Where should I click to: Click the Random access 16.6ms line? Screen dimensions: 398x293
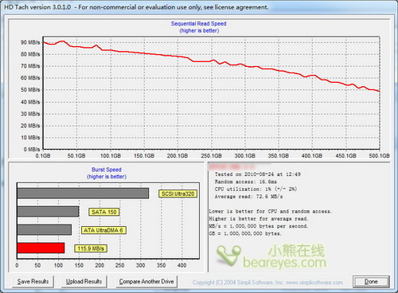(246, 182)
